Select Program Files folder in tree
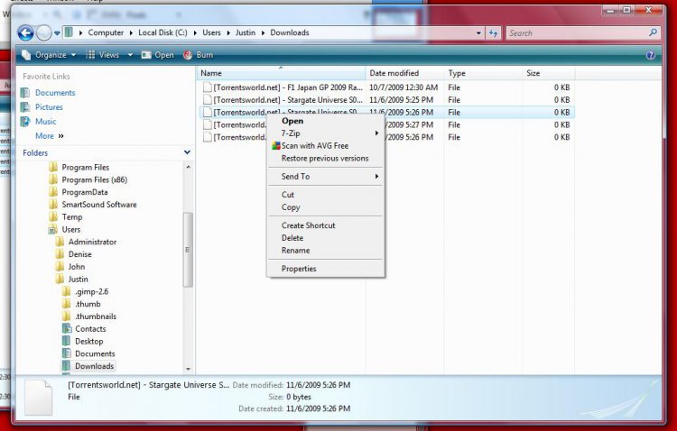The width and height of the screenshot is (677, 431). (85, 168)
